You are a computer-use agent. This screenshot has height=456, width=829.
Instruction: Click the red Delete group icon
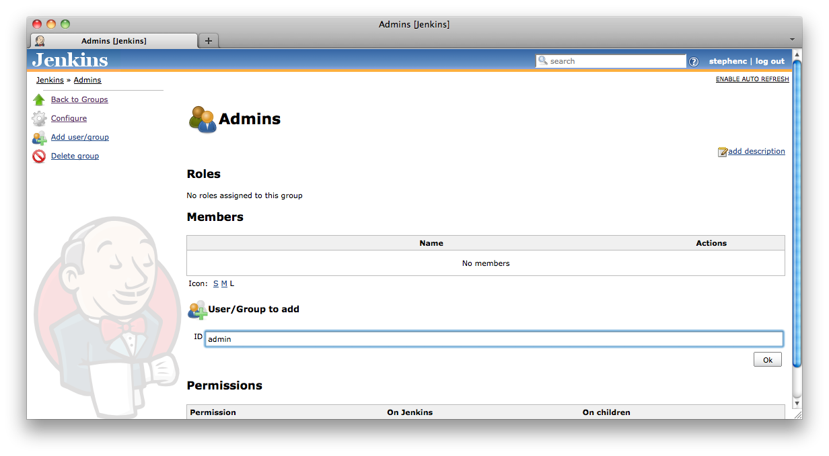39,156
